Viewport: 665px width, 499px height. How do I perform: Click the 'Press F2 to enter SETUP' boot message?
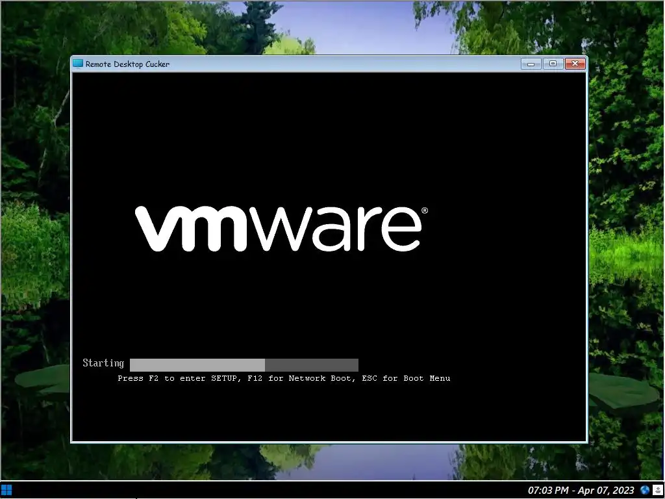284,378
